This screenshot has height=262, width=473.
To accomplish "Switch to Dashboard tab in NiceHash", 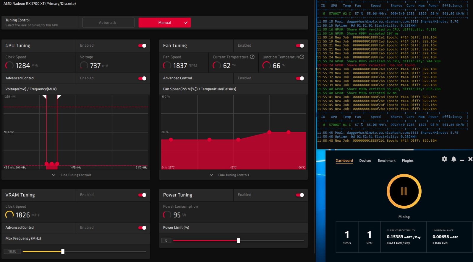I will [344, 161].
